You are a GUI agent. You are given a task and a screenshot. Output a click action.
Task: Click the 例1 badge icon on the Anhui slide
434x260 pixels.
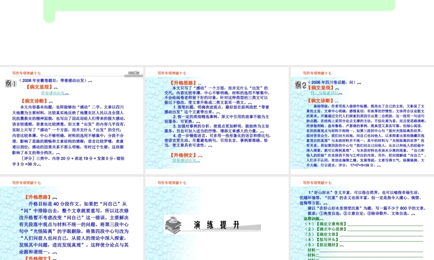click(11, 84)
